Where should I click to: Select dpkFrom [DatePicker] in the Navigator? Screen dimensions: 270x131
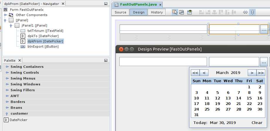[45, 41]
